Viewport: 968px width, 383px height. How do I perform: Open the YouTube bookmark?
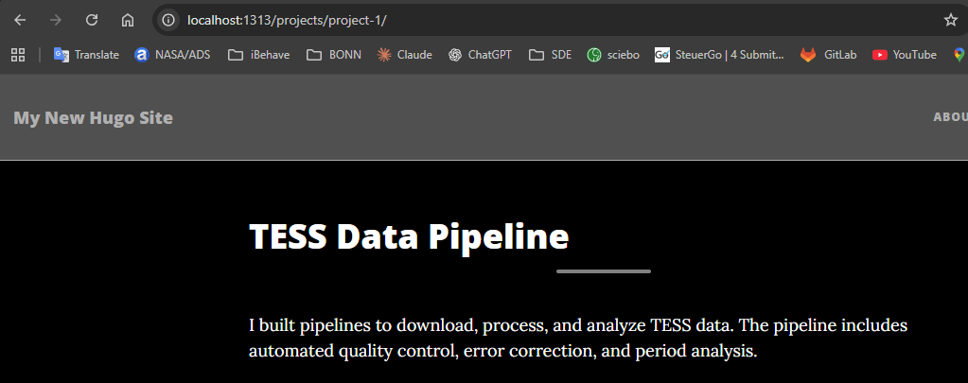(904, 55)
